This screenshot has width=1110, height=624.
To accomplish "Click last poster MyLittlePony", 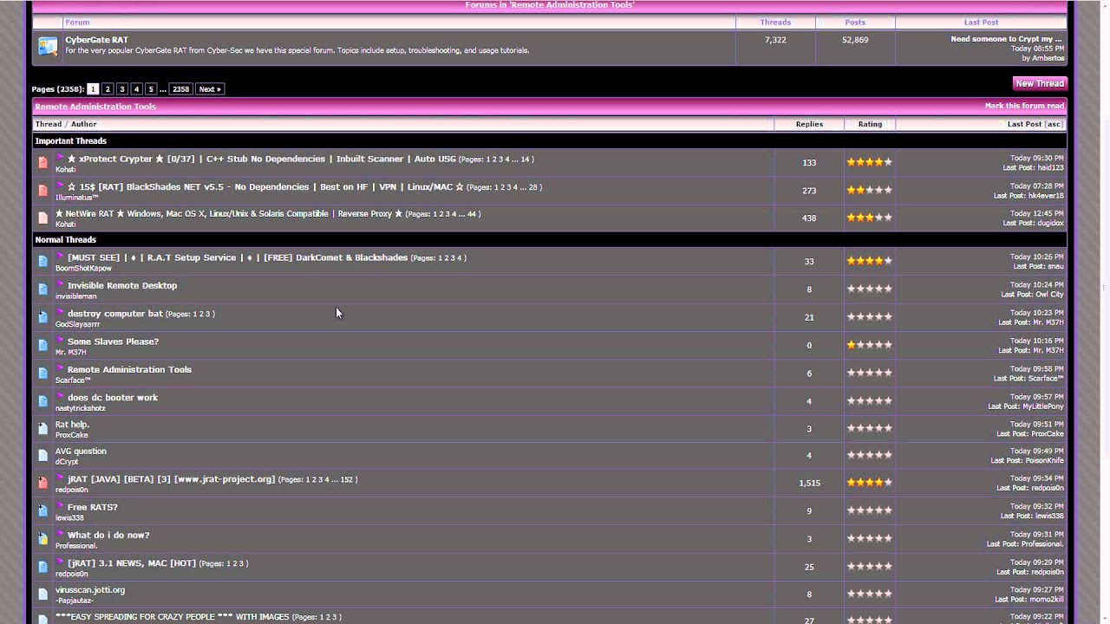I will [x=1043, y=406].
